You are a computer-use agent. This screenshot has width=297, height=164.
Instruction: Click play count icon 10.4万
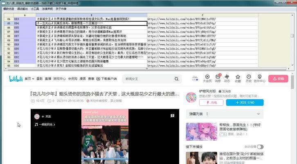pos(33,101)
